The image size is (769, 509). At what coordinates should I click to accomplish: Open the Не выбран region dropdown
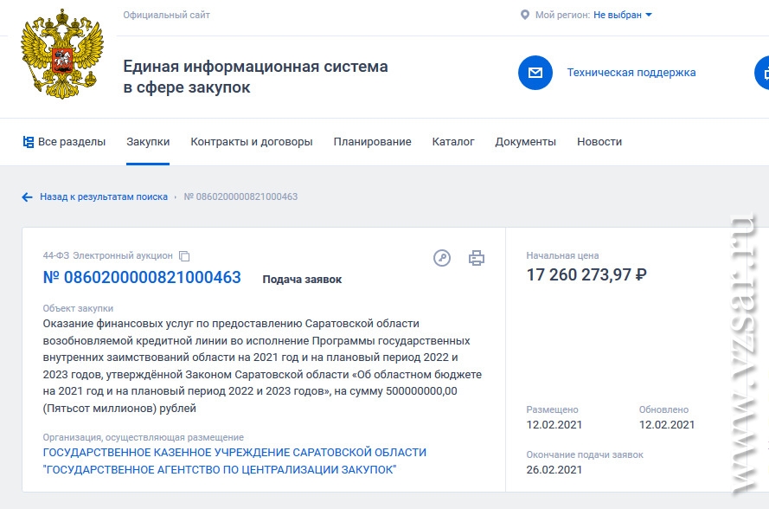(622, 16)
